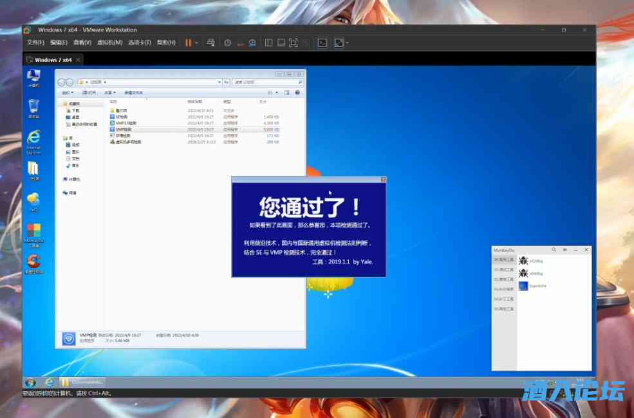
Task: Toggle the Explorer preview pane icon
Action: click(286, 93)
